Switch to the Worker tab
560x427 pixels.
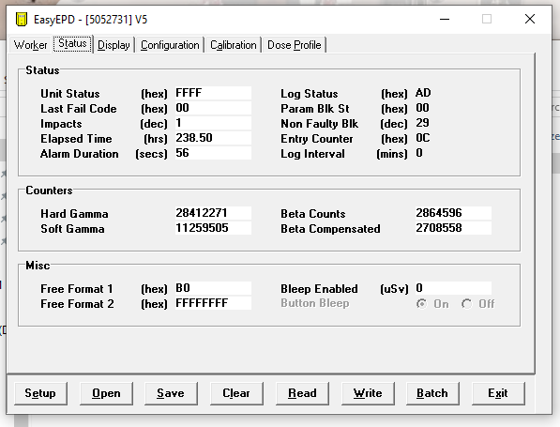[x=30, y=45]
